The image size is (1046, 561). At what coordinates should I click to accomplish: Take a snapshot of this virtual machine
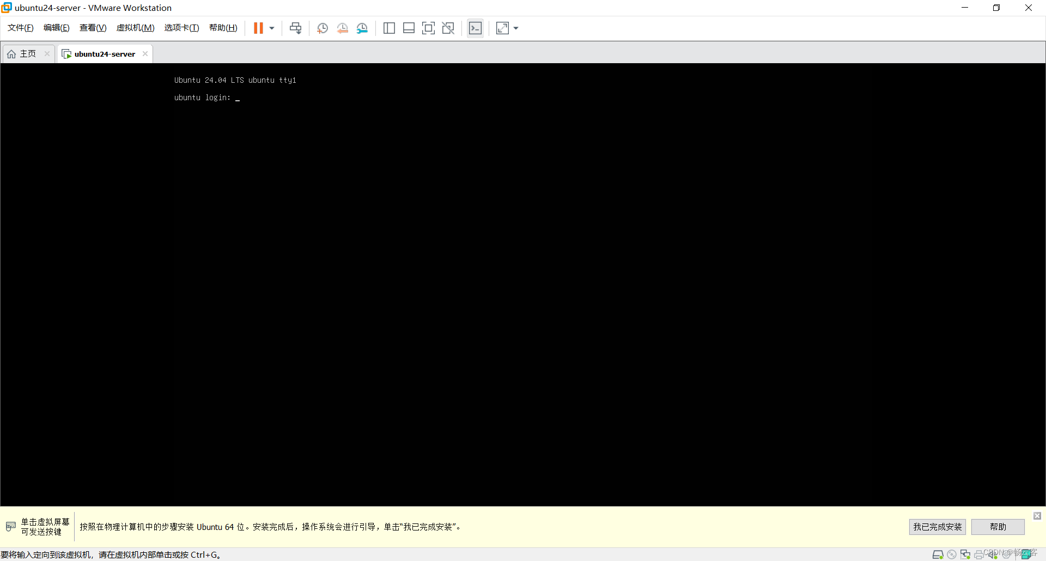323,28
